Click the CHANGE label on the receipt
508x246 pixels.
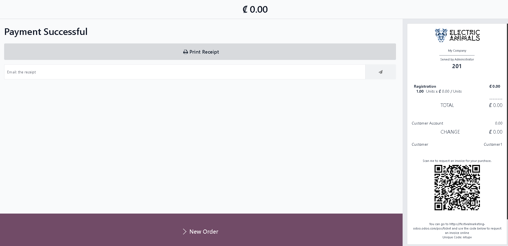click(450, 132)
